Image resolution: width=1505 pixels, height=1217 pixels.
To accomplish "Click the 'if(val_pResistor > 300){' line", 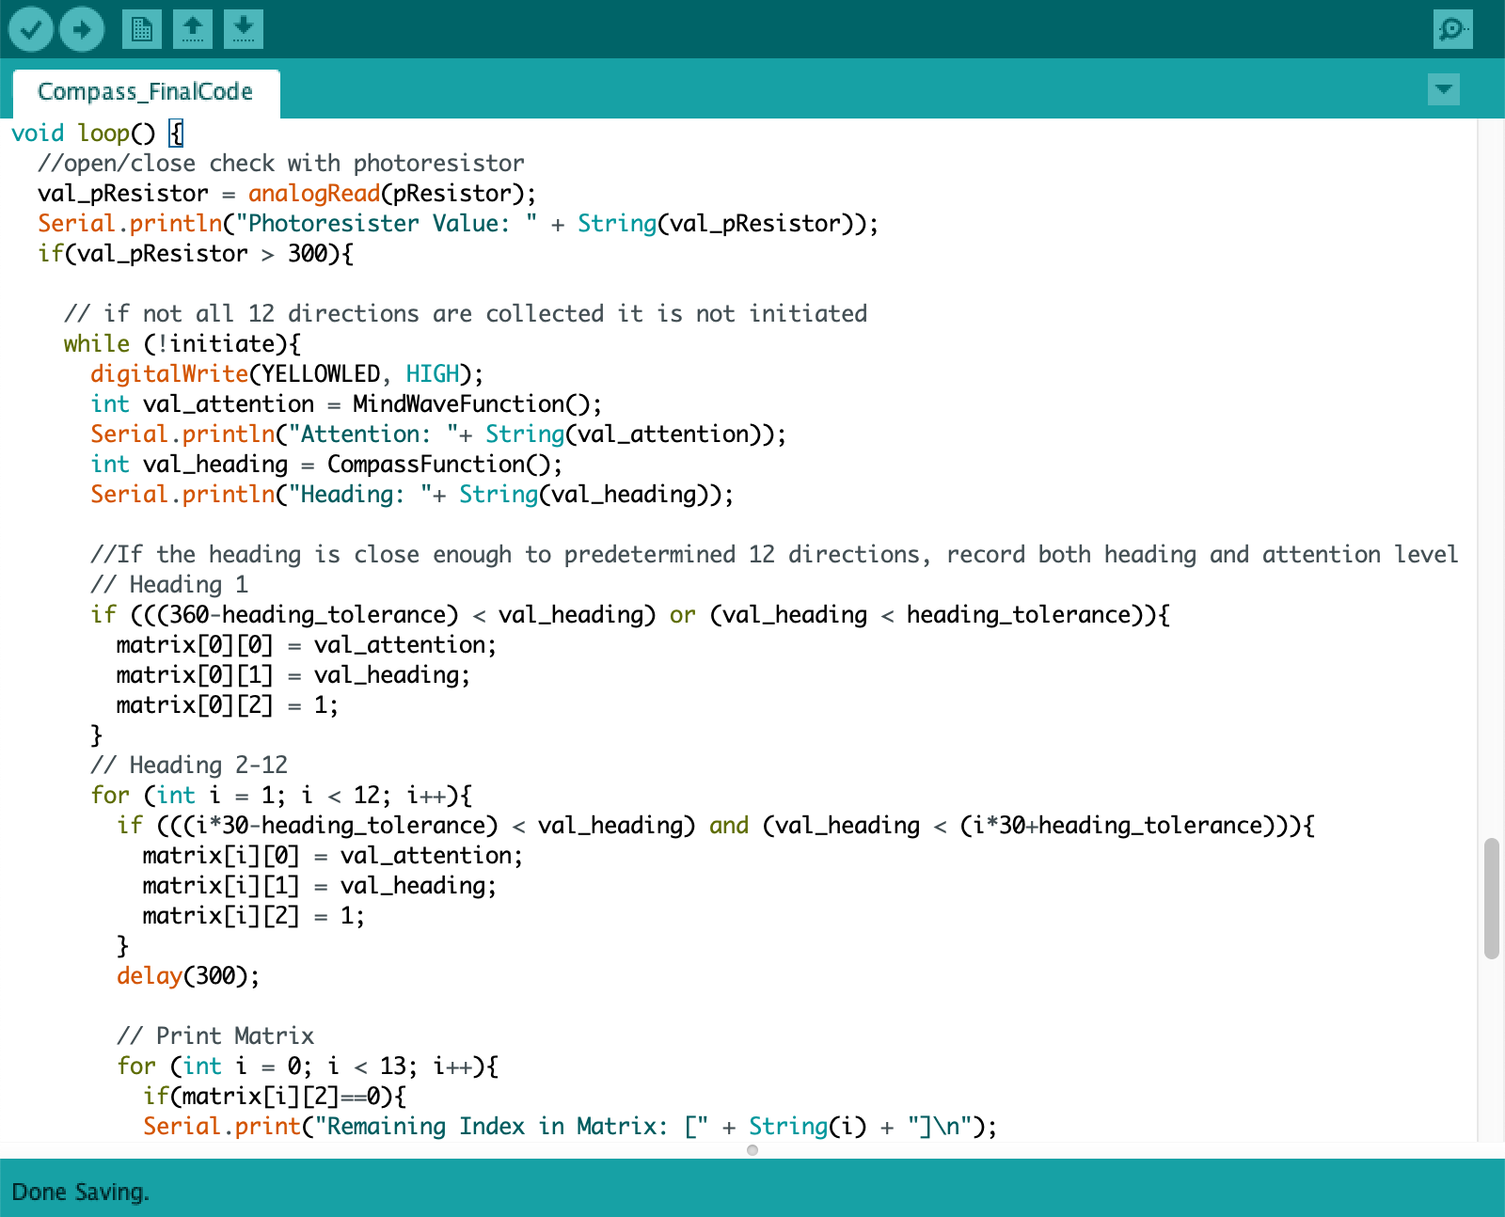I will 196,254.
